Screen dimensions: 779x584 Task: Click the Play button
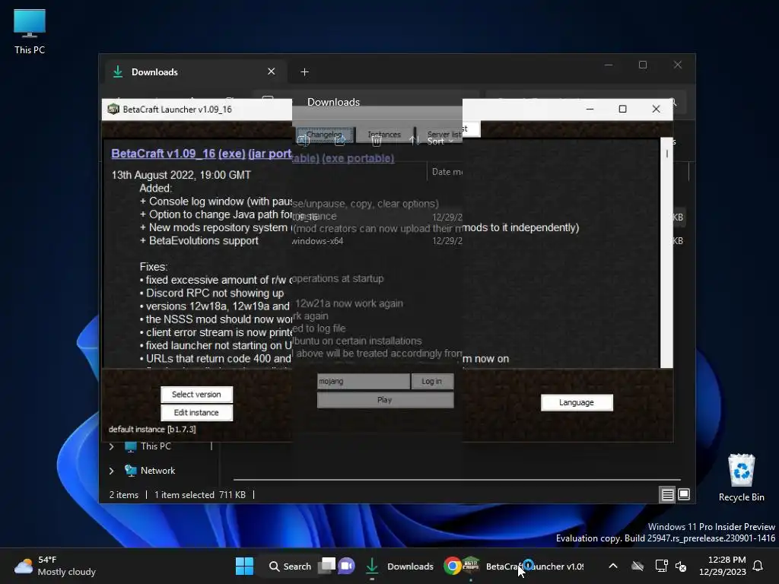click(385, 400)
